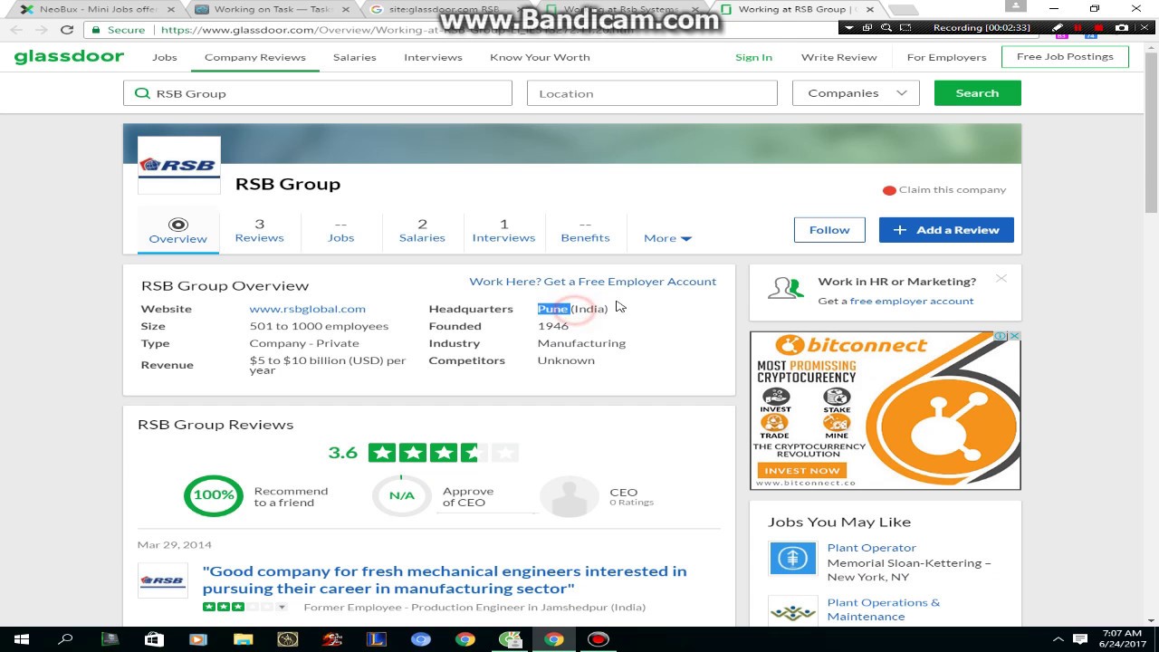This screenshot has width=1159, height=652.
Task: Open Jobs in the top navigation
Action: [x=165, y=57]
